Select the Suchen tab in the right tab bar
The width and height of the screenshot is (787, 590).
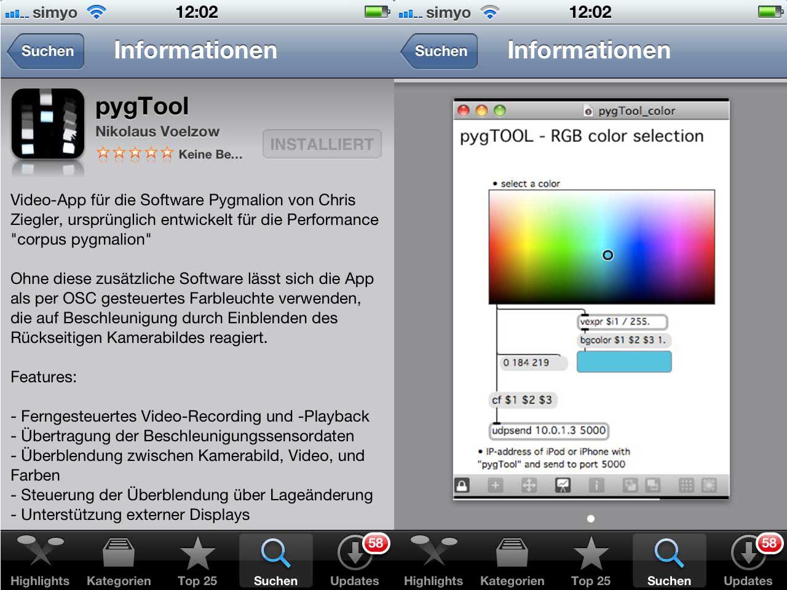pos(669,560)
